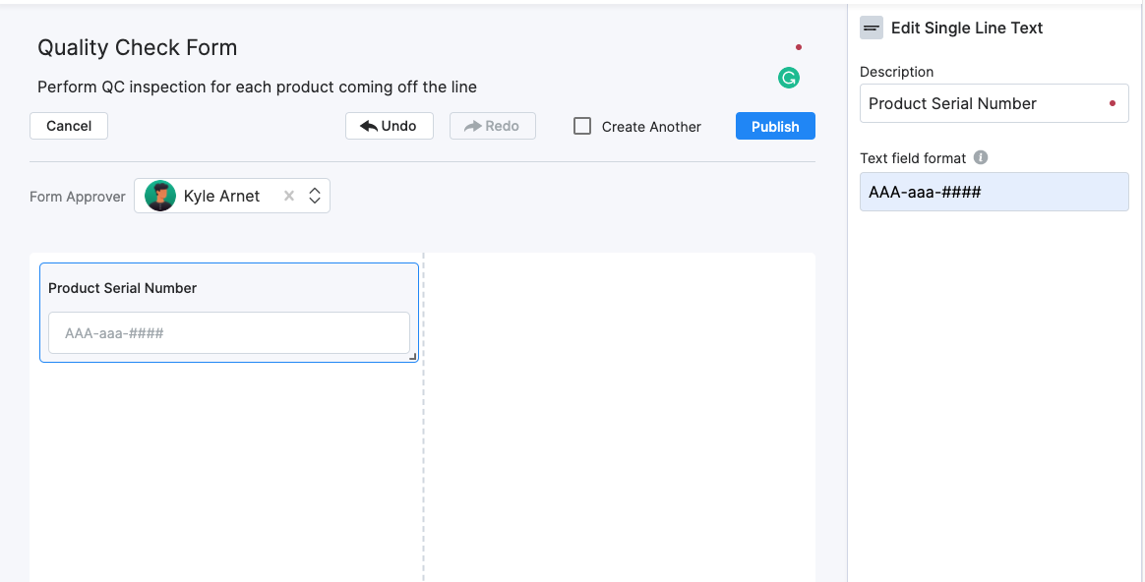Publish the Quality Check Form
The width and height of the screenshot is (1145, 582).
tap(775, 126)
